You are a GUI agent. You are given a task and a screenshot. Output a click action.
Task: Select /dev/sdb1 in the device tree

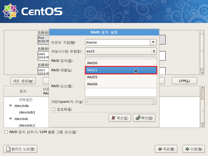click(x=27, y=112)
